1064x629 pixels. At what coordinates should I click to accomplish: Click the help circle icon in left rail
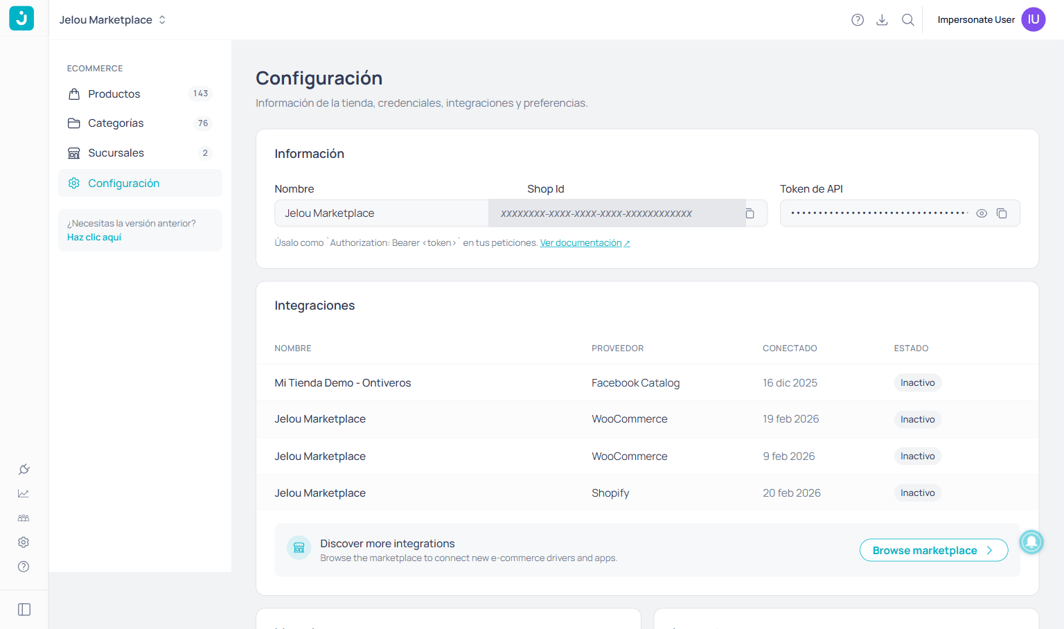[24, 567]
